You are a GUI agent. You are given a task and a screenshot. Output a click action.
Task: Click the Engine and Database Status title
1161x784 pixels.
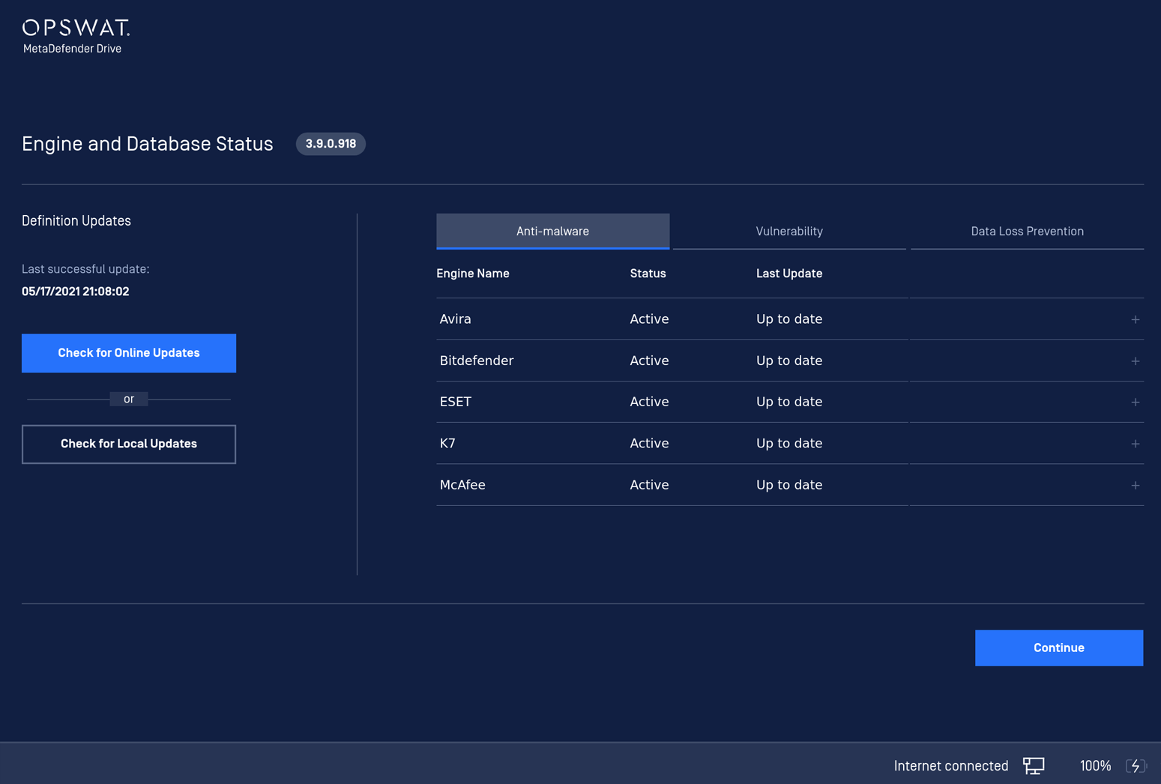148,144
